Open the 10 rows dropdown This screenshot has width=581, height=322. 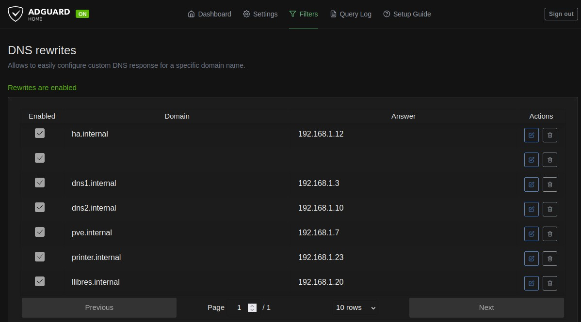point(355,307)
